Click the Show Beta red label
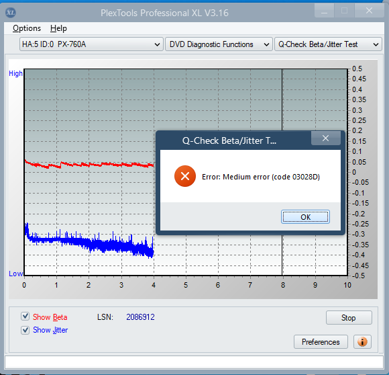This screenshot has width=389, height=375. (x=50, y=317)
